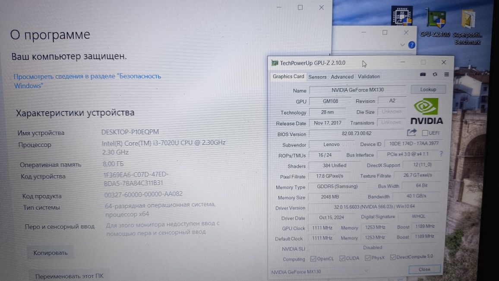Viewport: 499px width, 281px height.
Task: Click the Driver Version field
Action: pos(374,207)
